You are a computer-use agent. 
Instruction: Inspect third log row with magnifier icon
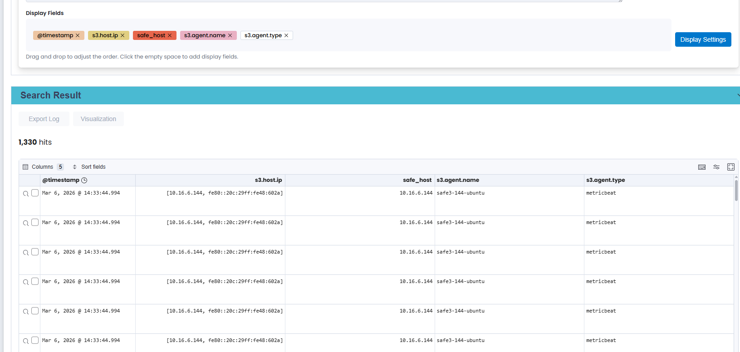pos(26,253)
